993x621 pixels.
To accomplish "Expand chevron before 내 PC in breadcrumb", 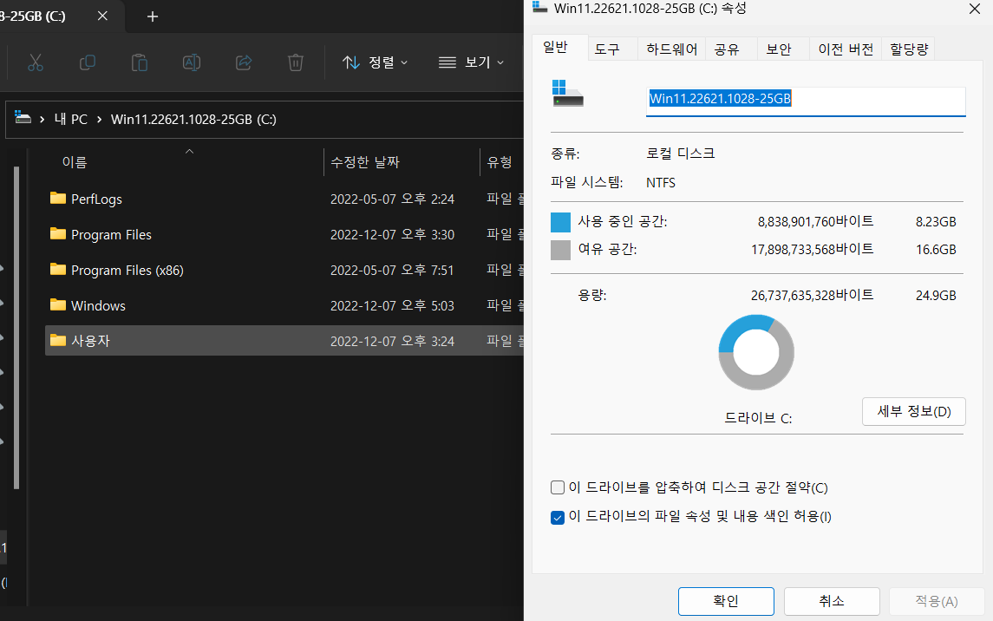I will coord(42,120).
